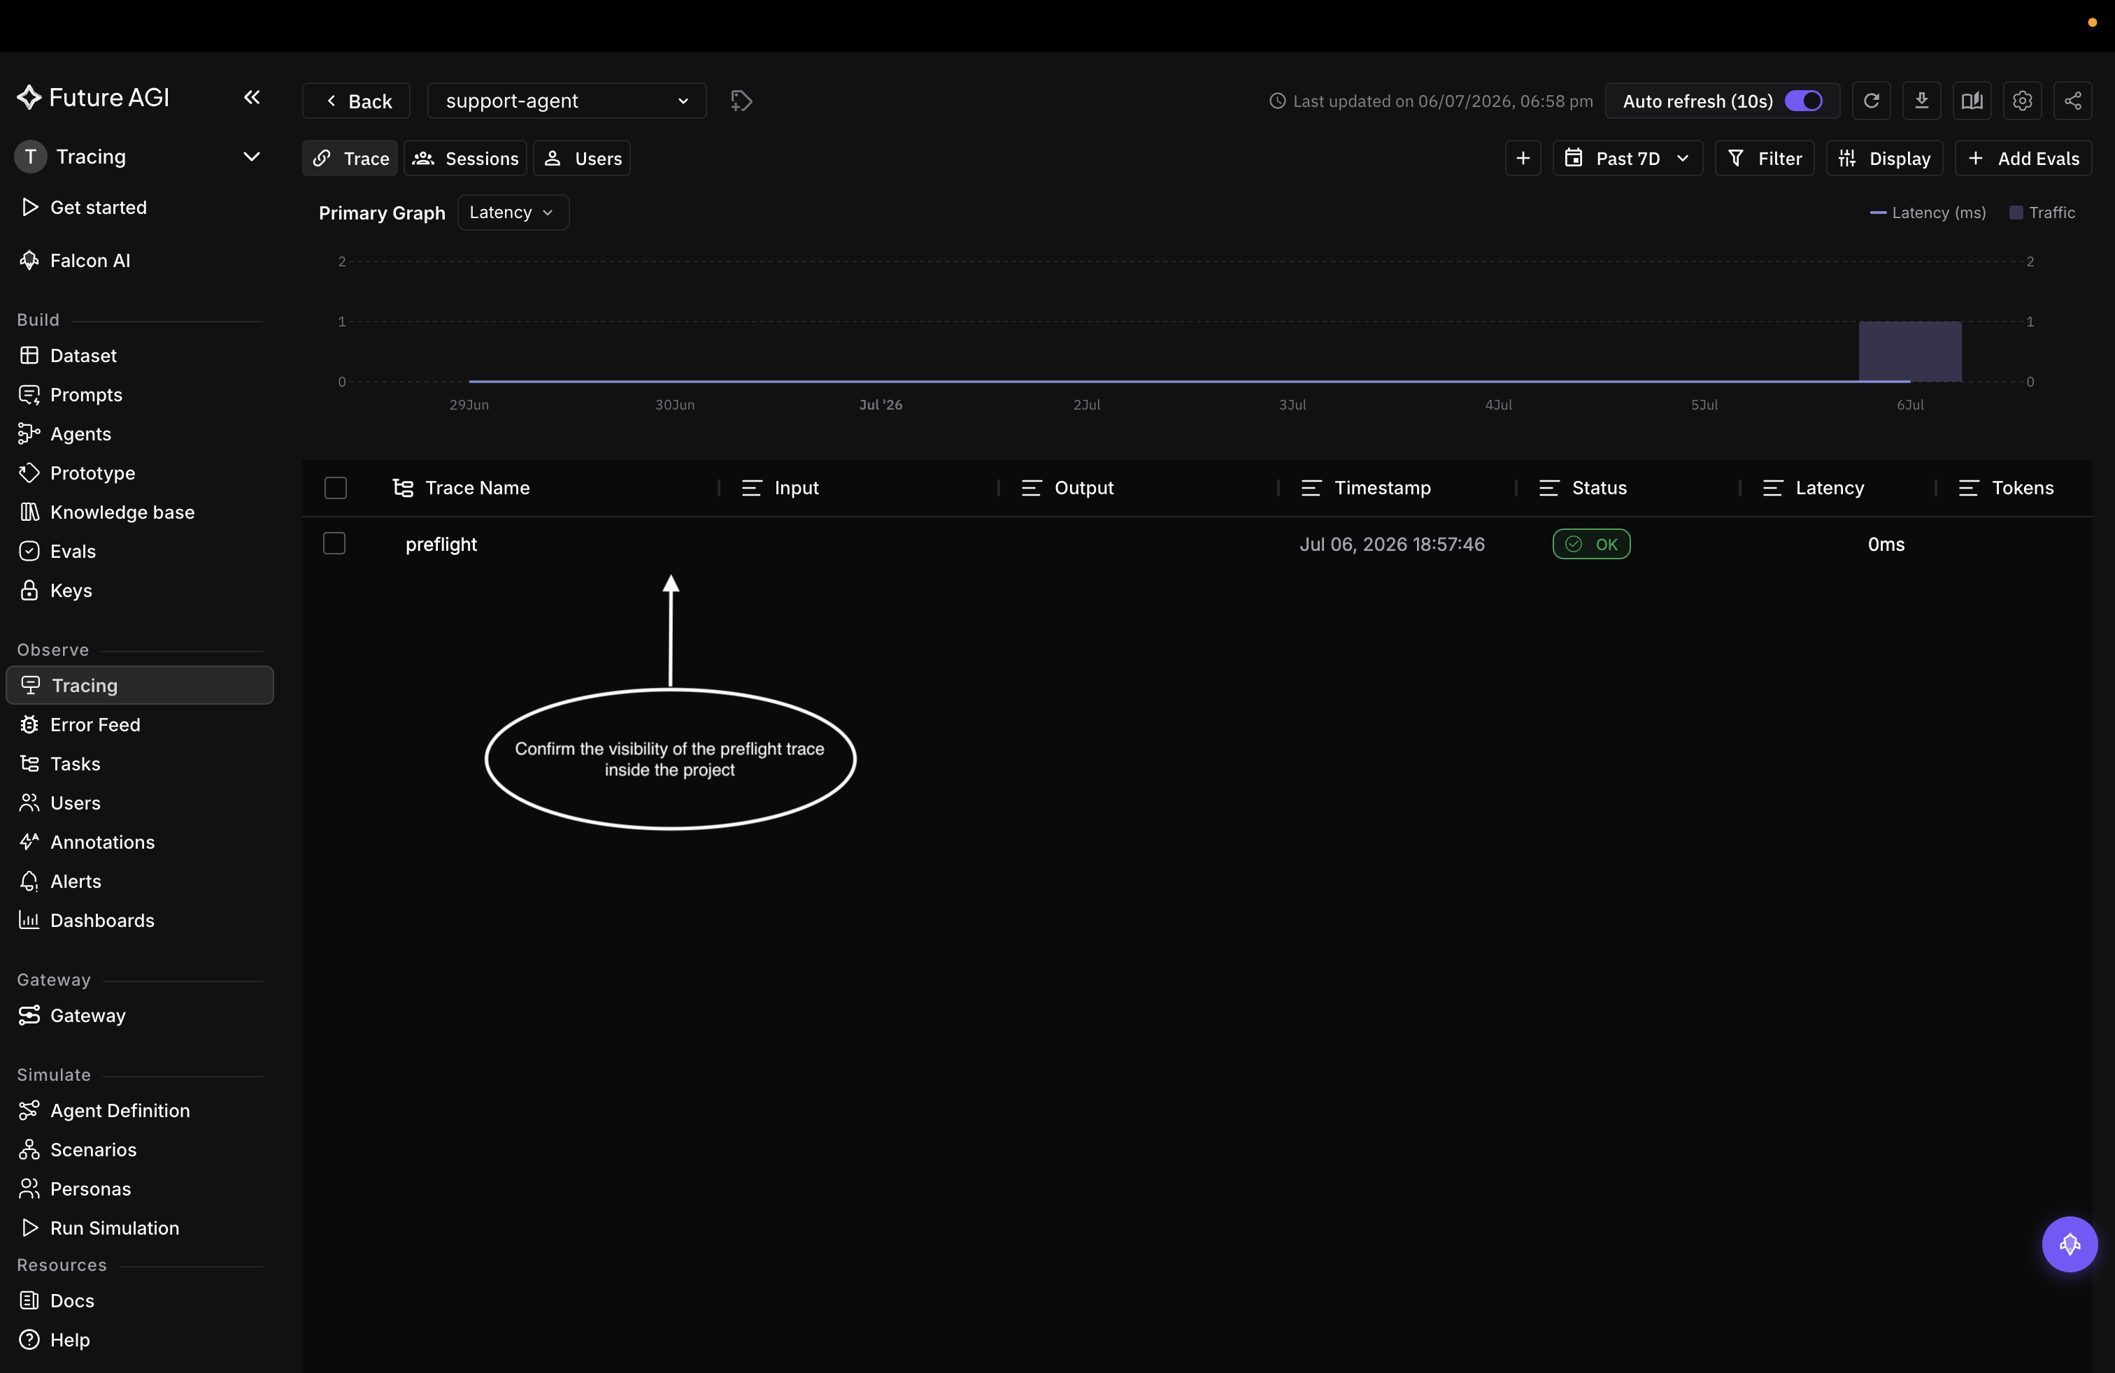The image size is (2115, 1373).
Task: Click the Future AGI logo
Action: 92,98
